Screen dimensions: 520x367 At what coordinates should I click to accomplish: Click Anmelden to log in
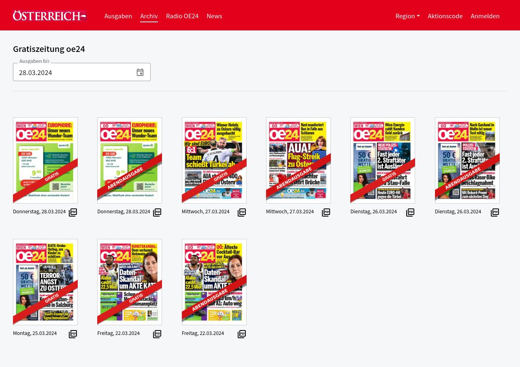(x=485, y=16)
